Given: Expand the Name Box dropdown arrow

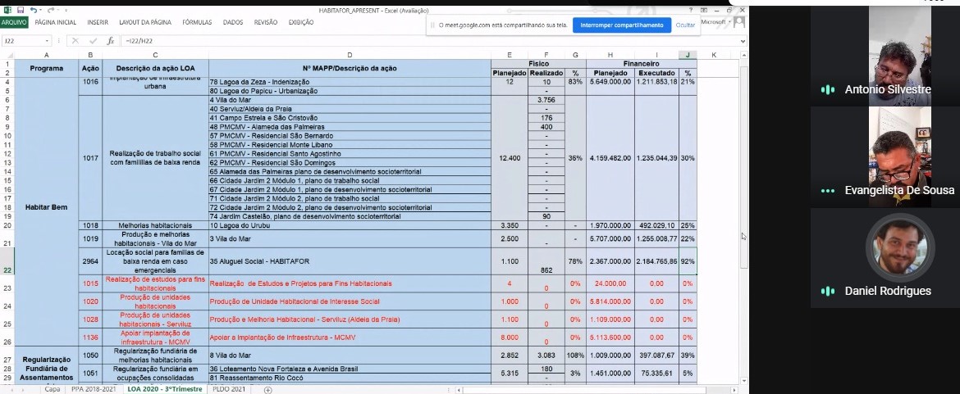Looking at the screenshot, I should (x=47, y=40).
